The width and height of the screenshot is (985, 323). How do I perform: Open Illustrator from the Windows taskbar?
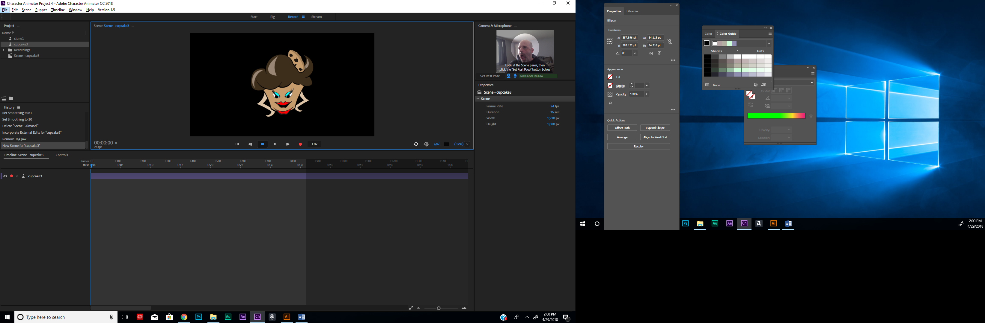(x=286, y=316)
